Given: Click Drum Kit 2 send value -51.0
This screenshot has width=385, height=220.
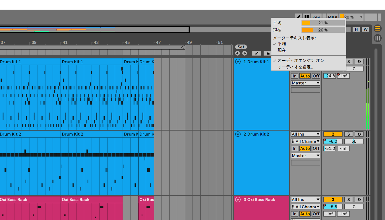Looking at the screenshot, I should (x=330, y=148).
